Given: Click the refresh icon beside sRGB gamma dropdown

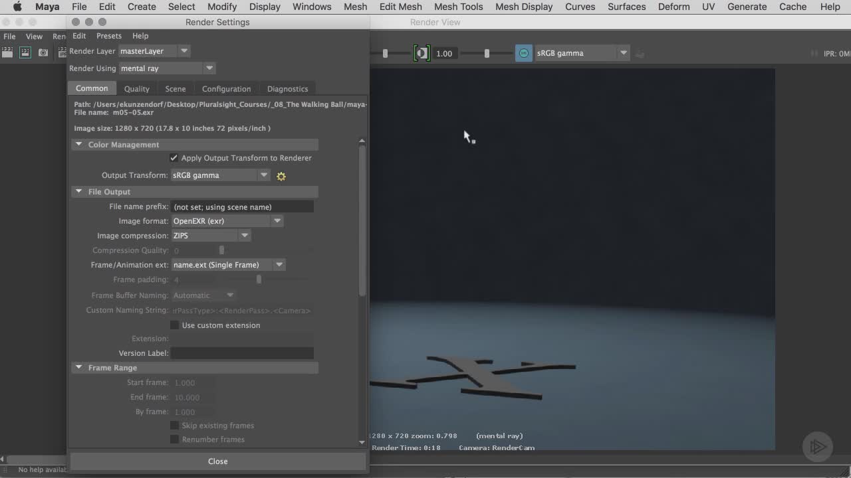Looking at the screenshot, I should (640, 53).
